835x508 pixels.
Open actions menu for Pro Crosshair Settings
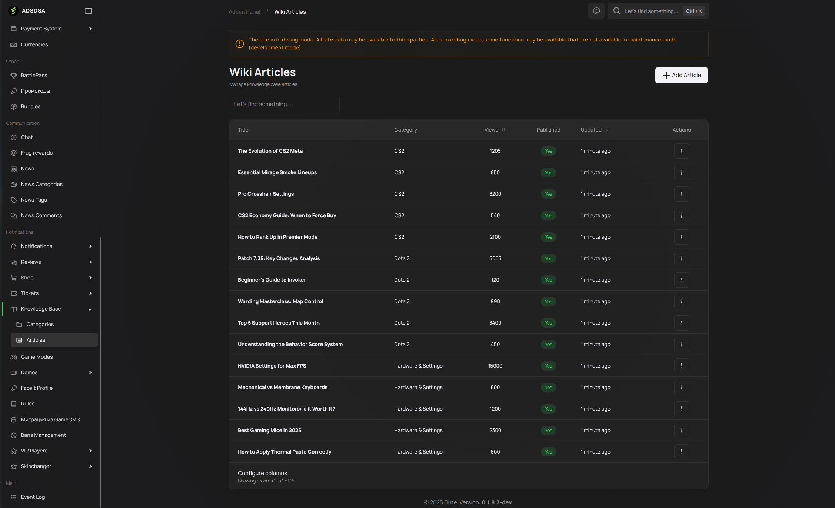[x=681, y=194]
